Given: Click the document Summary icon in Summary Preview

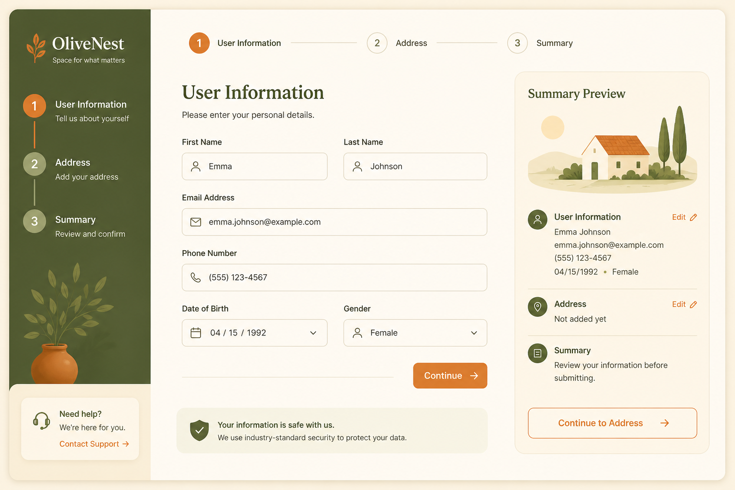Looking at the screenshot, I should (x=537, y=353).
